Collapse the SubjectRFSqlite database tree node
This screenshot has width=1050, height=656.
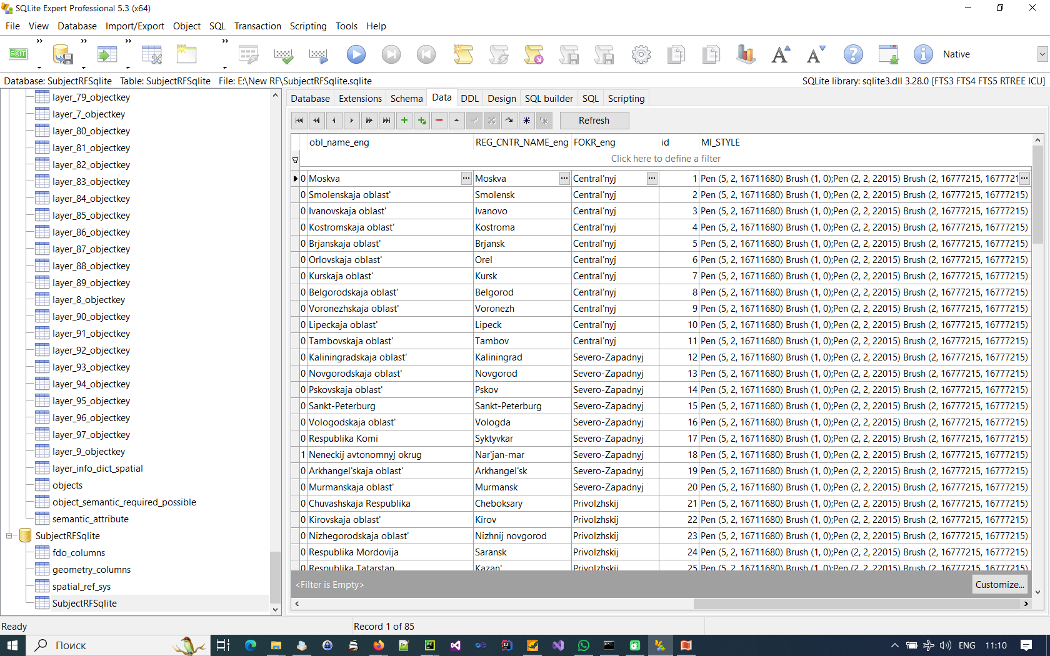pos(9,536)
